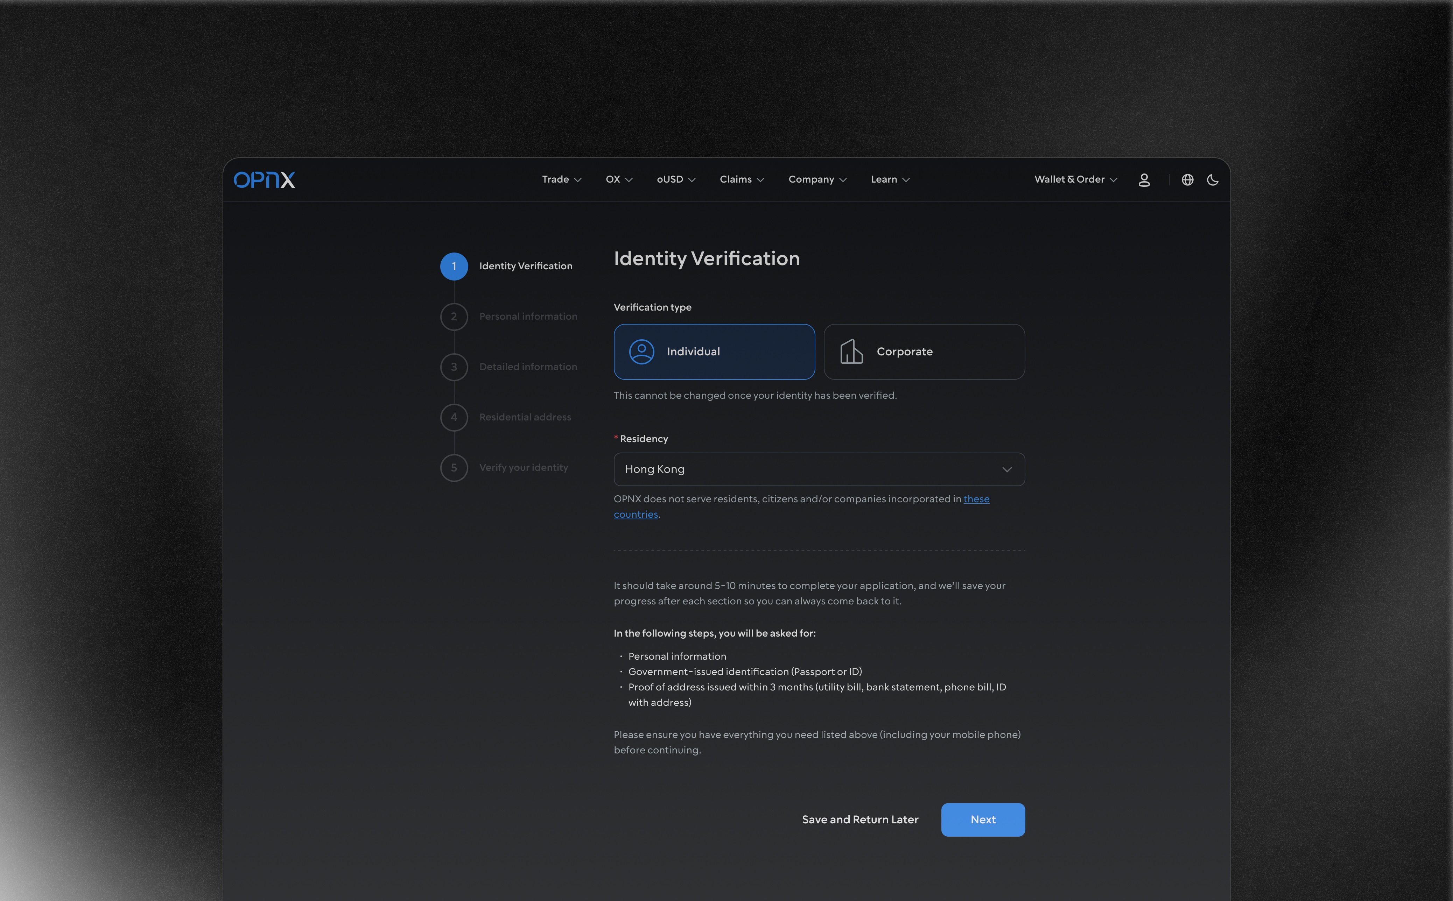Click the Individual person icon

coord(641,352)
